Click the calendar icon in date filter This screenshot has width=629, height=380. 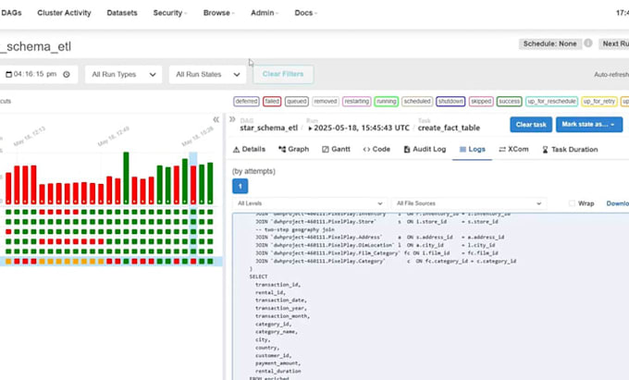click(x=8, y=75)
